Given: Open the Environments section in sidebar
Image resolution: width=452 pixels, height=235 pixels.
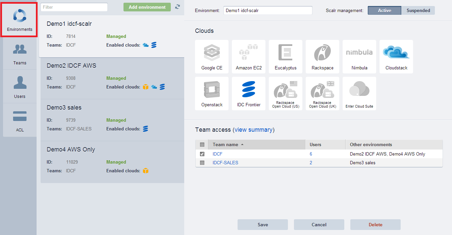Looking at the screenshot, I should (x=20, y=19).
